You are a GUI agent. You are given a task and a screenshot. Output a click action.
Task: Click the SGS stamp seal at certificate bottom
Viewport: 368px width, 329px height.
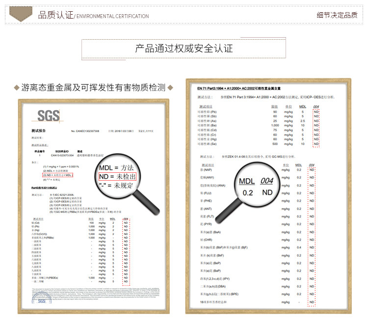click(42, 298)
